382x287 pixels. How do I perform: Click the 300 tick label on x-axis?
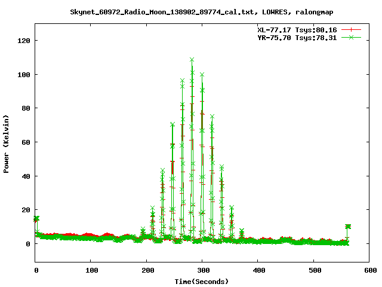[x=202, y=271]
